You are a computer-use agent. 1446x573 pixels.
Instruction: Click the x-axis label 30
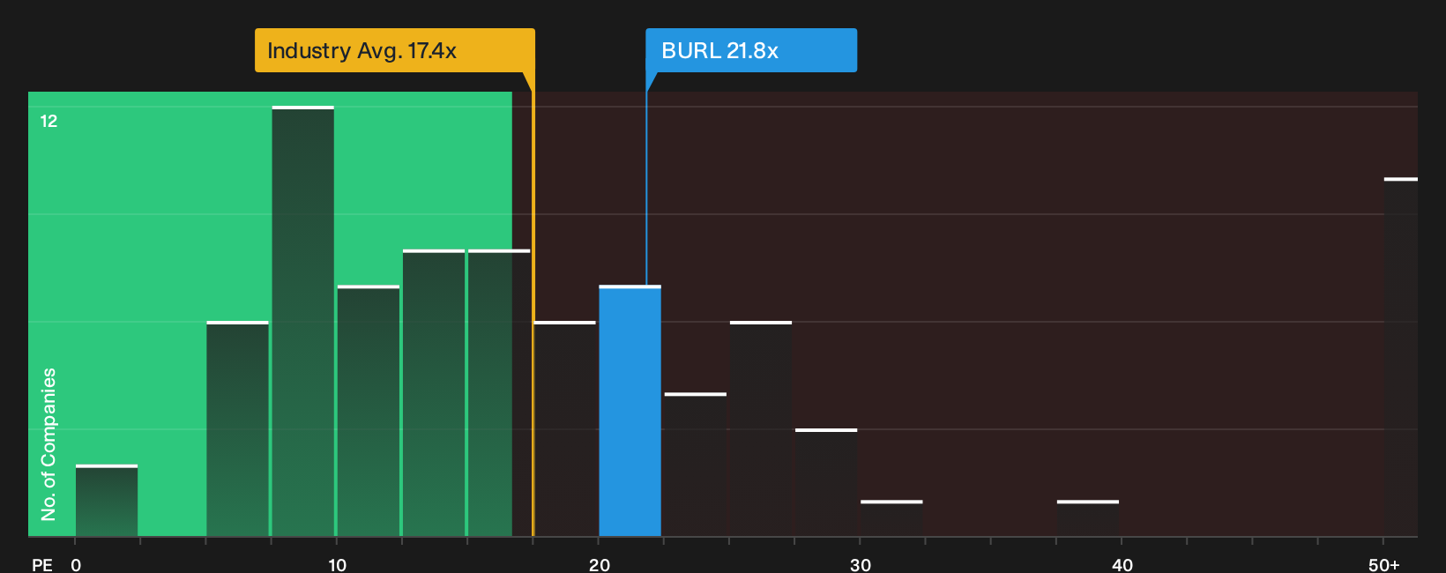pos(861,564)
